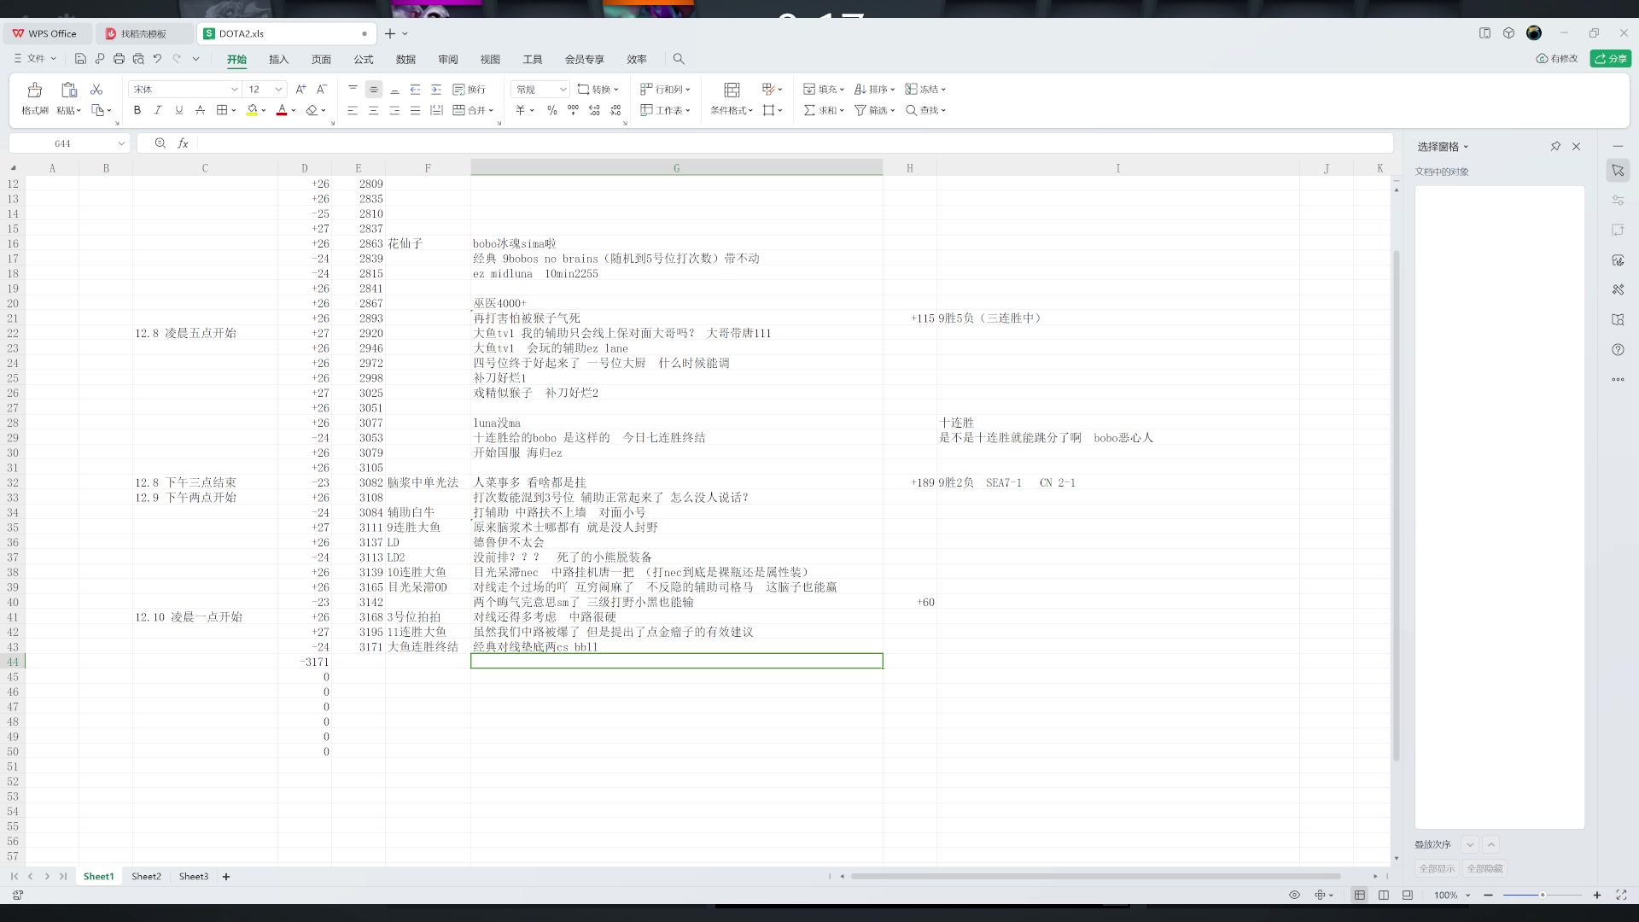The image size is (1639, 922).
Task: Click the green Share (分享) button
Action: (1611, 58)
